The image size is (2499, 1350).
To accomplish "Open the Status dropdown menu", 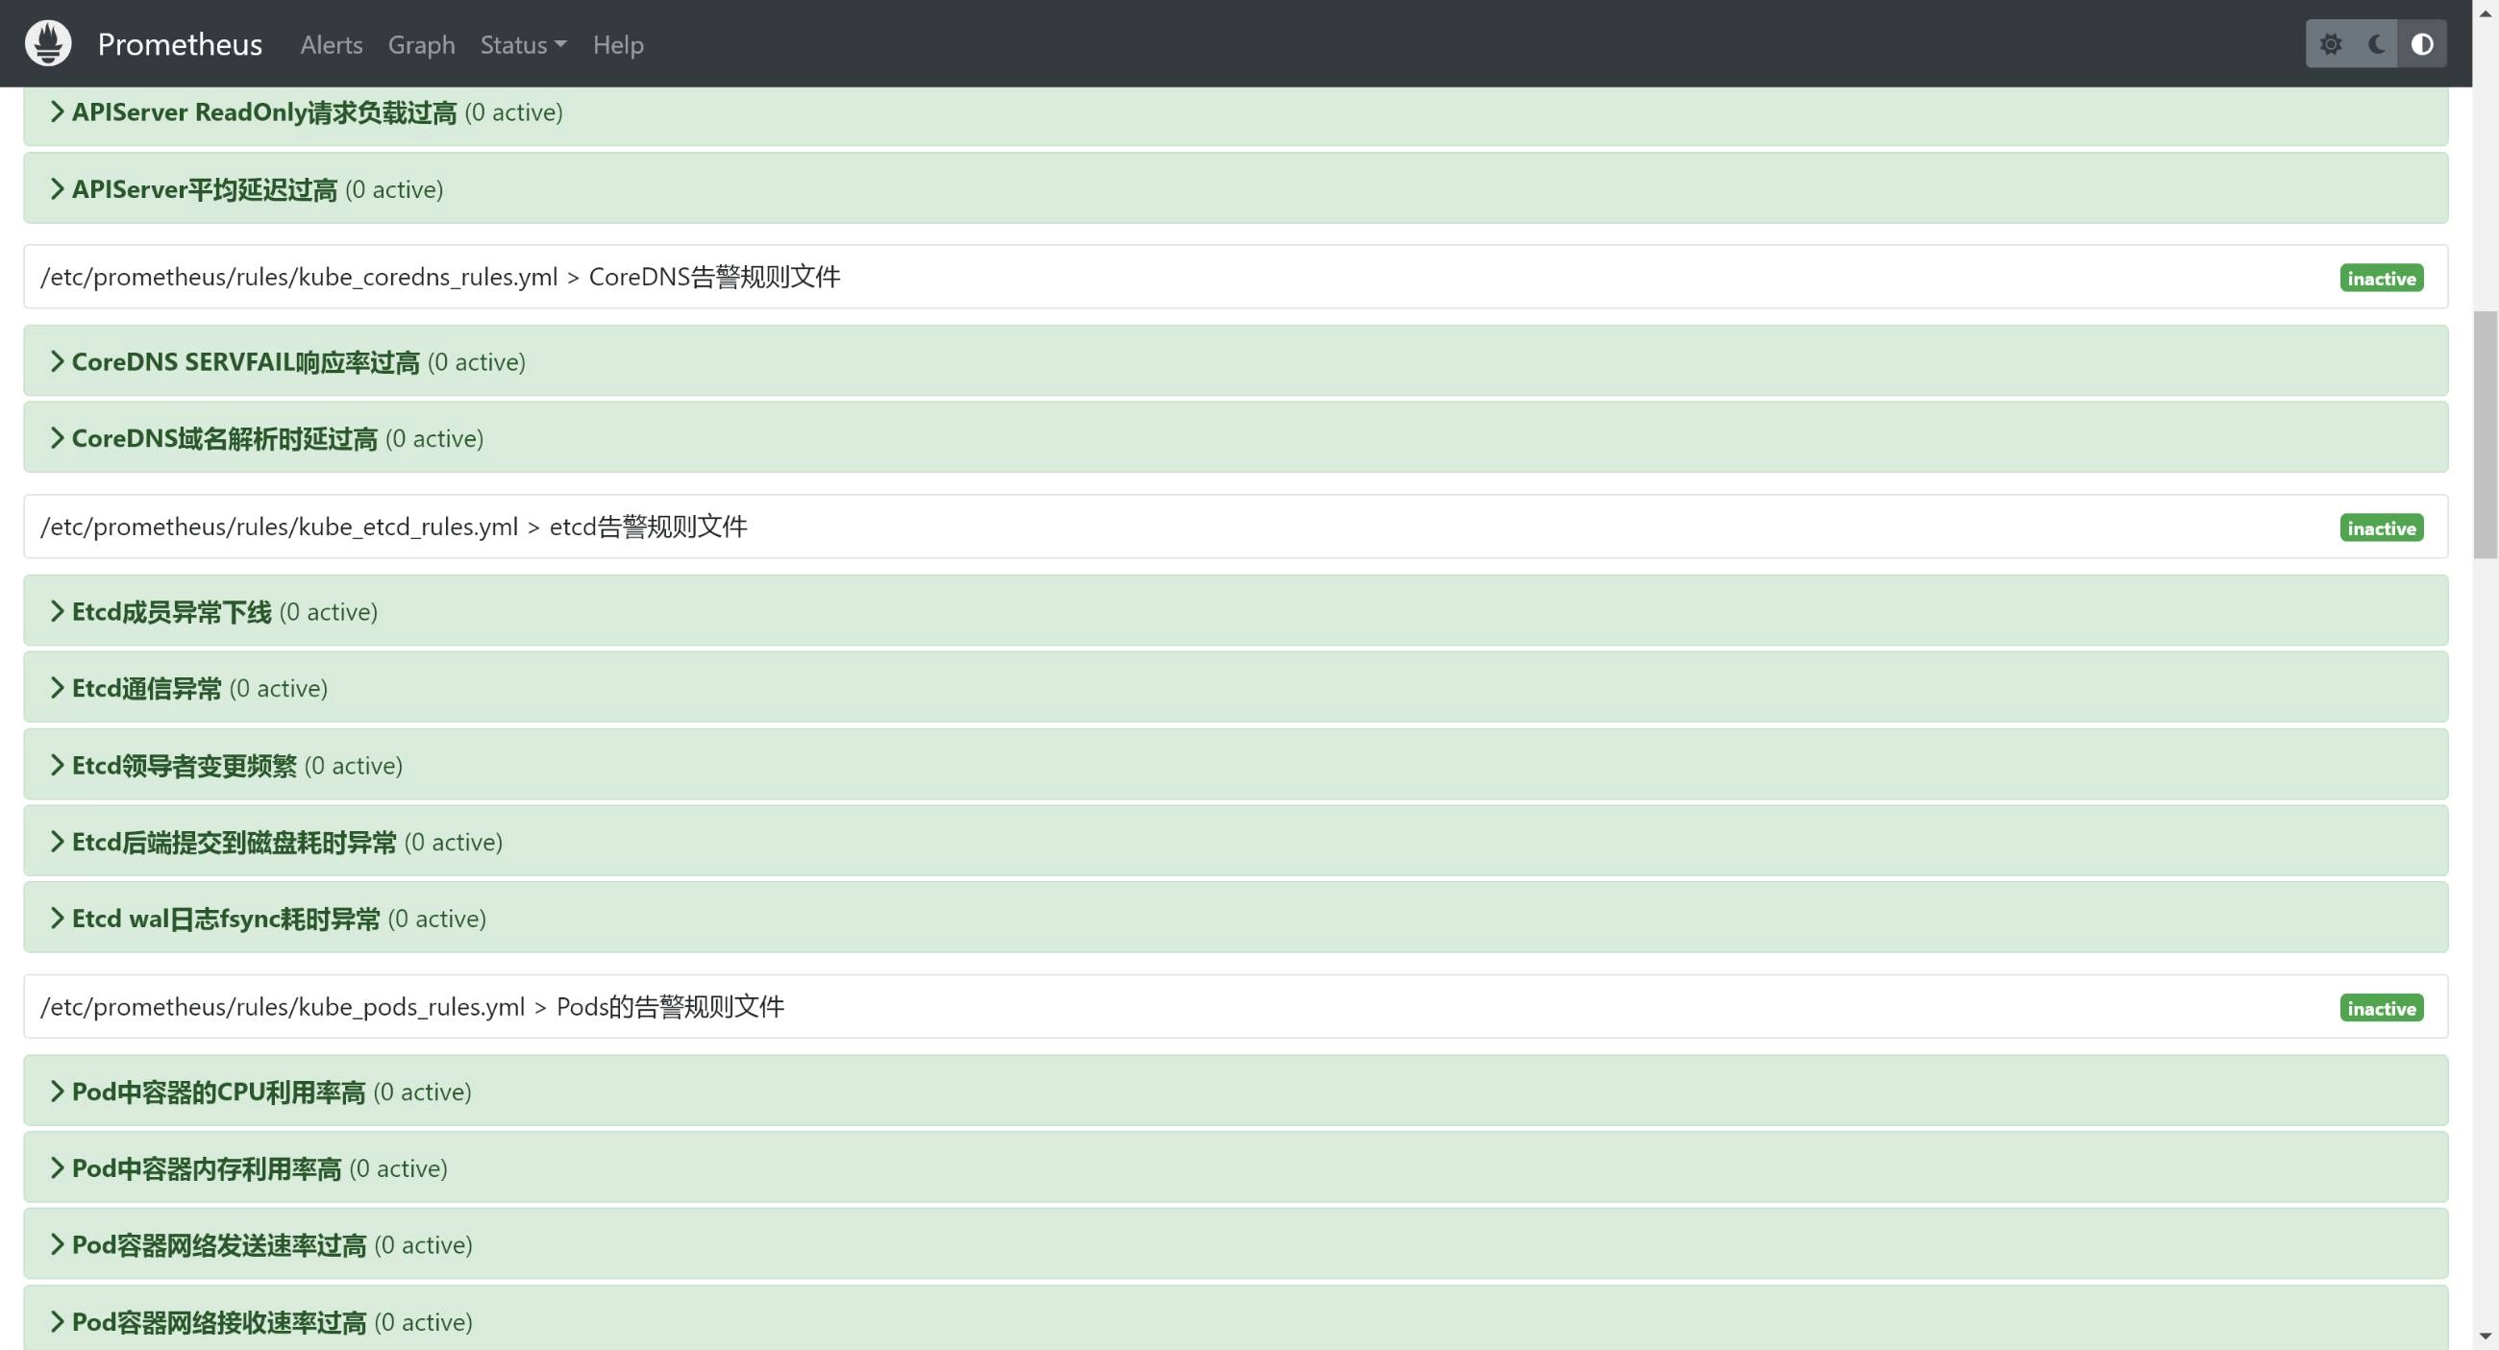I will click(x=523, y=44).
